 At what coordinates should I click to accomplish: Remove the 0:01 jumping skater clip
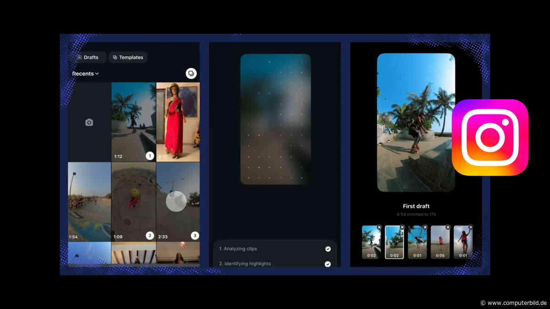click(x=425, y=227)
